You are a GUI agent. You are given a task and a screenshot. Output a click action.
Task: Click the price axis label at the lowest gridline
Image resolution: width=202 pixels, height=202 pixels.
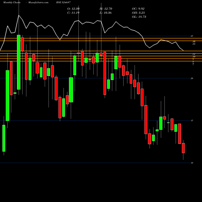[x=192, y=163]
